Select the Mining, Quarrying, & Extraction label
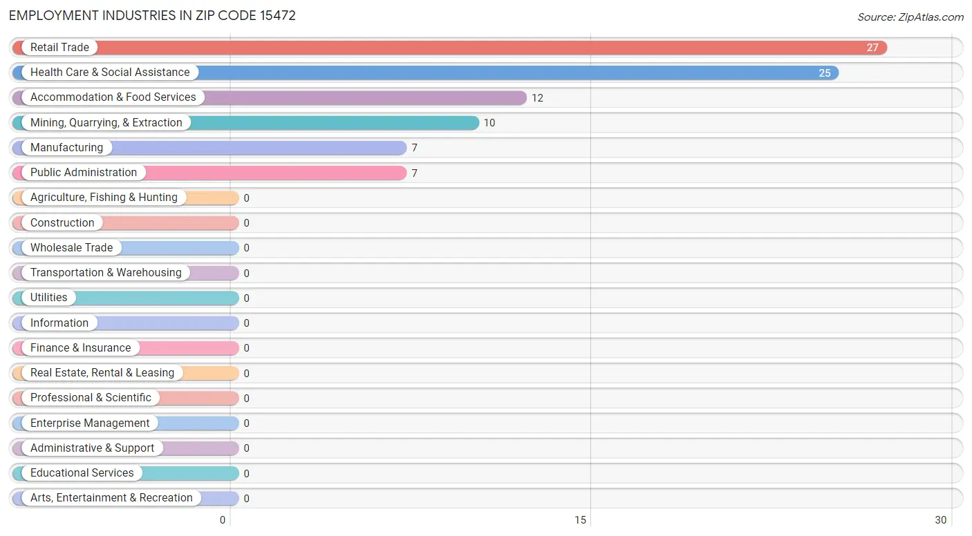The width and height of the screenshot is (972, 536). pyautogui.click(x=106, y=122)
